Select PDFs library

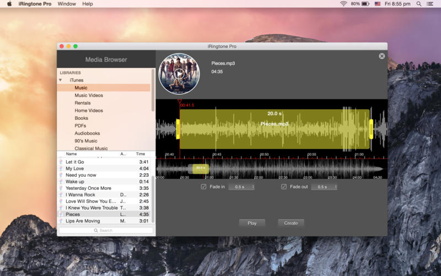pyautogui.click(x=80, y=126)
